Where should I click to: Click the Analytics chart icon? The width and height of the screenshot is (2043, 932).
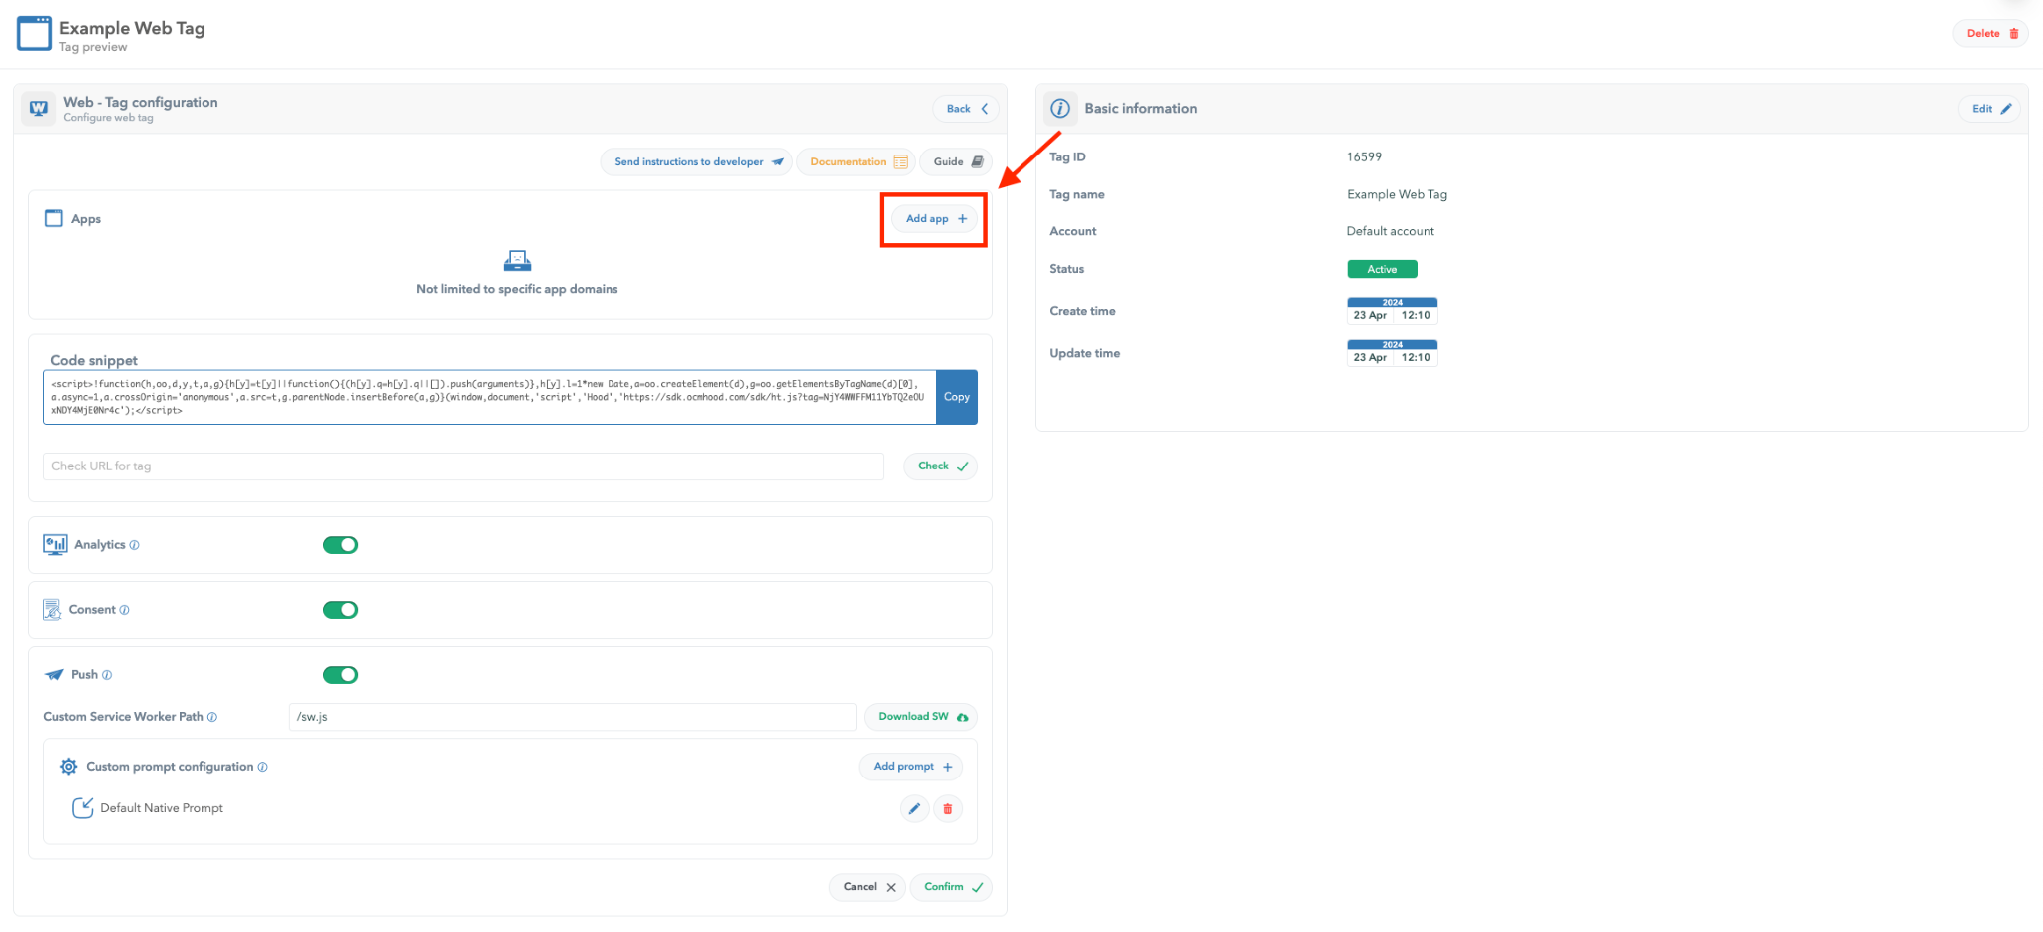[x=55, y=544]
